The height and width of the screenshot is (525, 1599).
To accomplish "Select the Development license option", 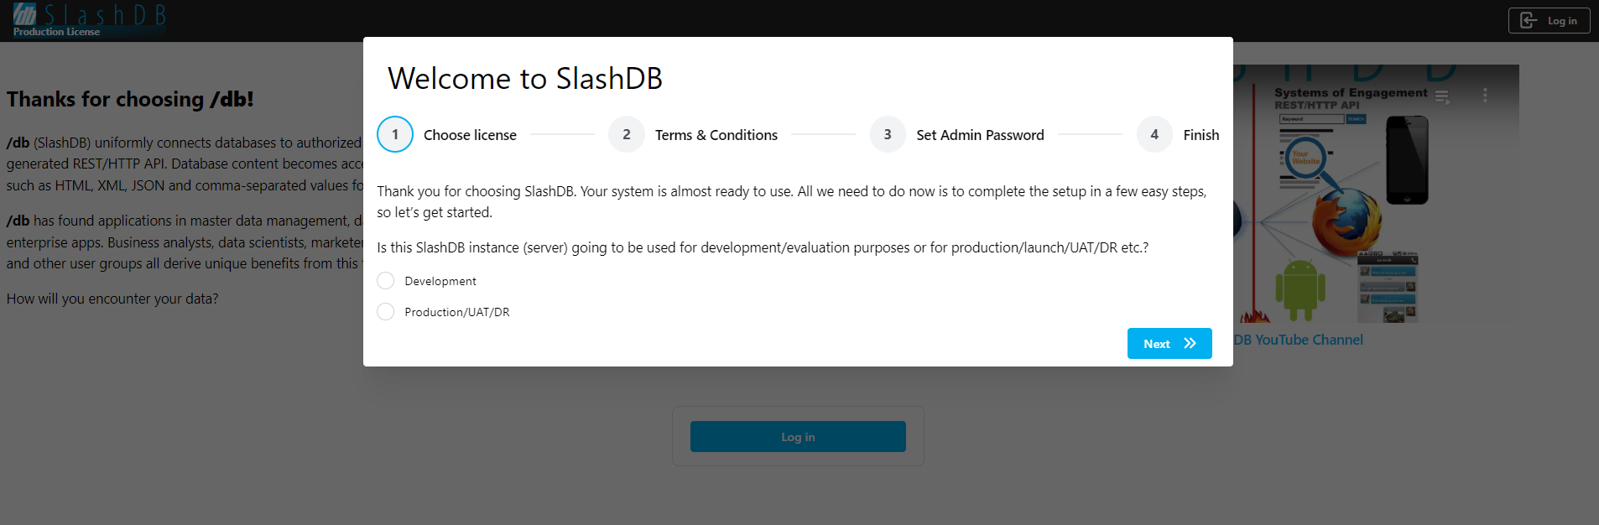I will [386, 281].
